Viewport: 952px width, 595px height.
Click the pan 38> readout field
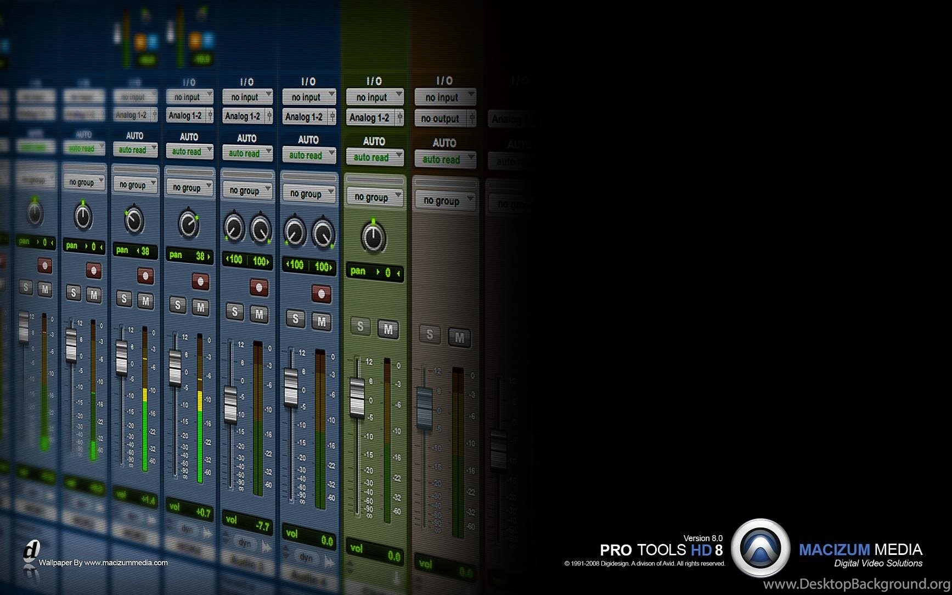click(190, 256)
